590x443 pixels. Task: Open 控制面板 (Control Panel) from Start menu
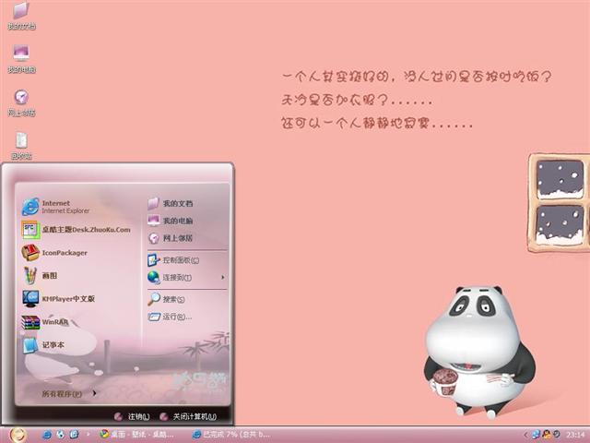coord(175,260)
